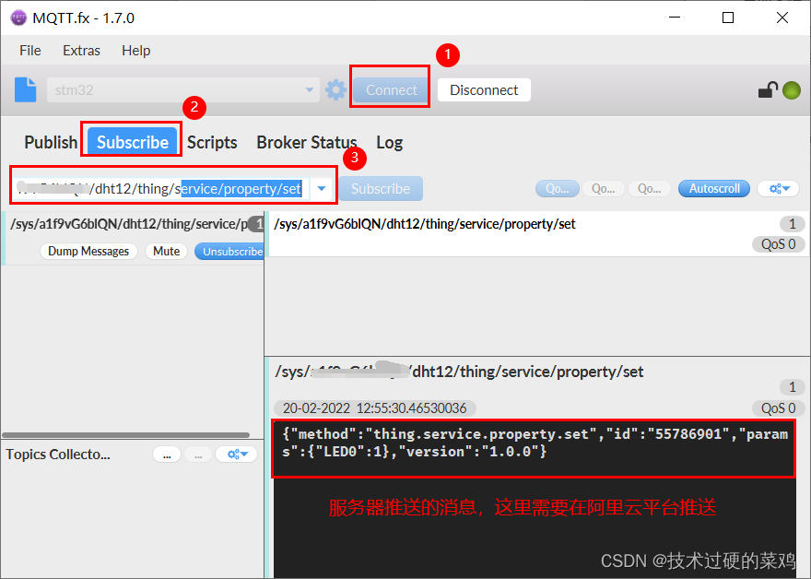Click the message number 1 badge in details pane
Viewport: 811px width, 579px height.
coord(792,387)
